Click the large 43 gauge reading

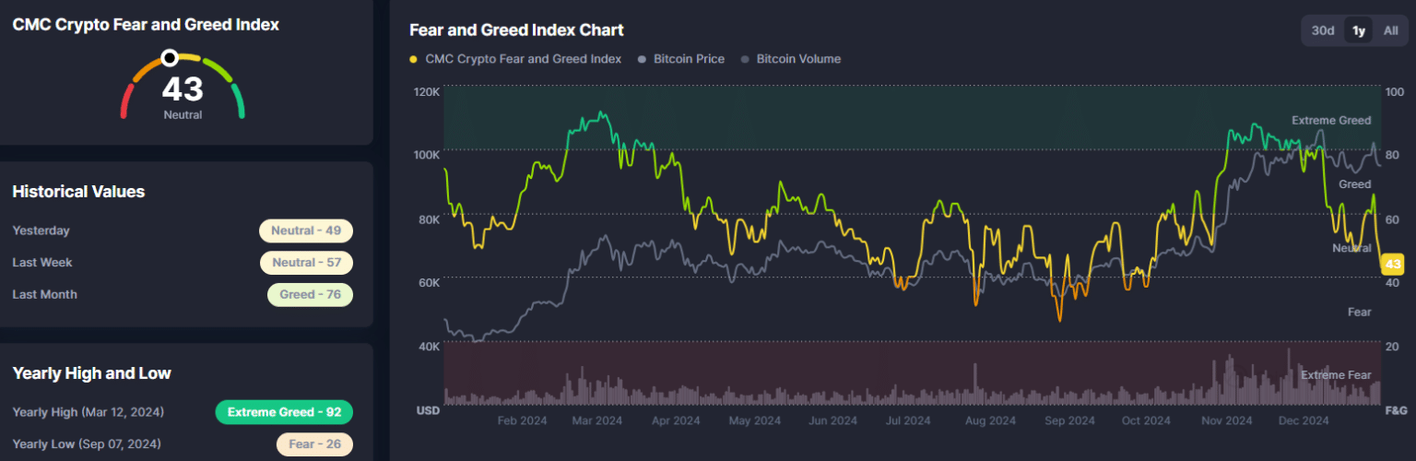[183, 89]
